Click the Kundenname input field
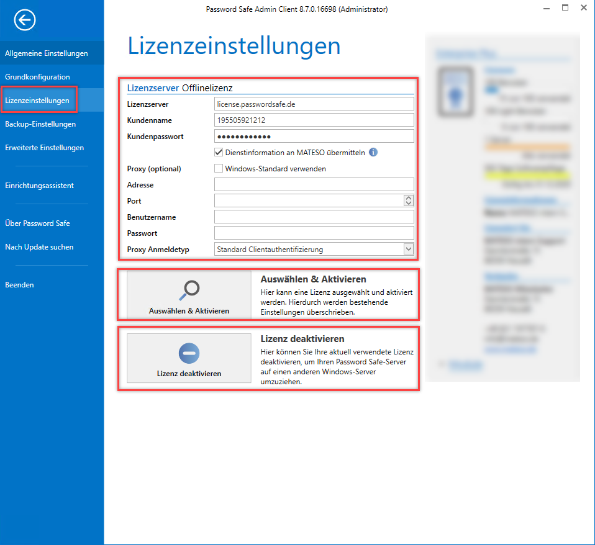Image resolution: width=595 pixels, height=545 pixels. click(x=314, y=120)
